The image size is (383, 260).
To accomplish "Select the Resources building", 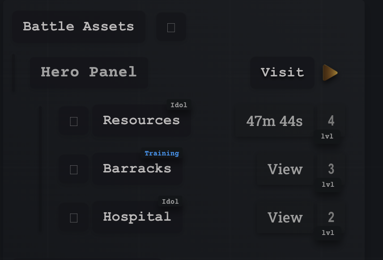I will pyautogui.click(x=141, y=121).
